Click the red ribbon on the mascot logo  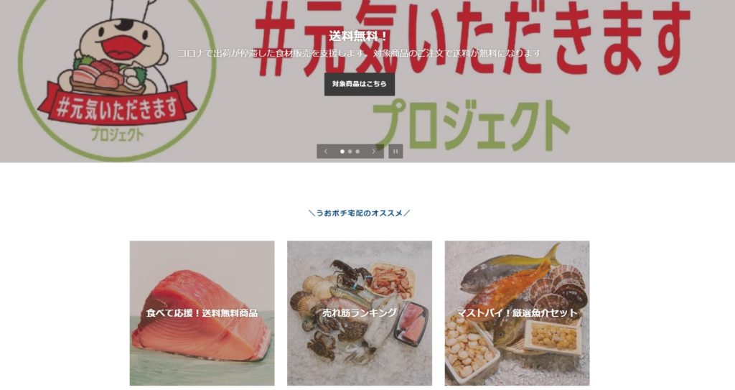click(117, 104)
